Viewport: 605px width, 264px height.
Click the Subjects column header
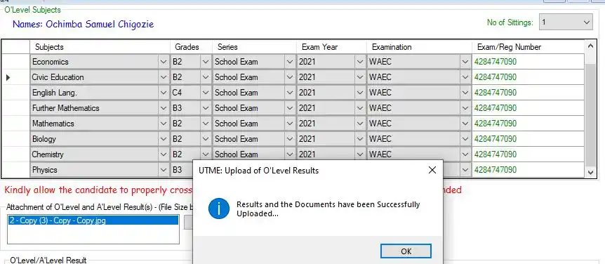tap(100, 47)
